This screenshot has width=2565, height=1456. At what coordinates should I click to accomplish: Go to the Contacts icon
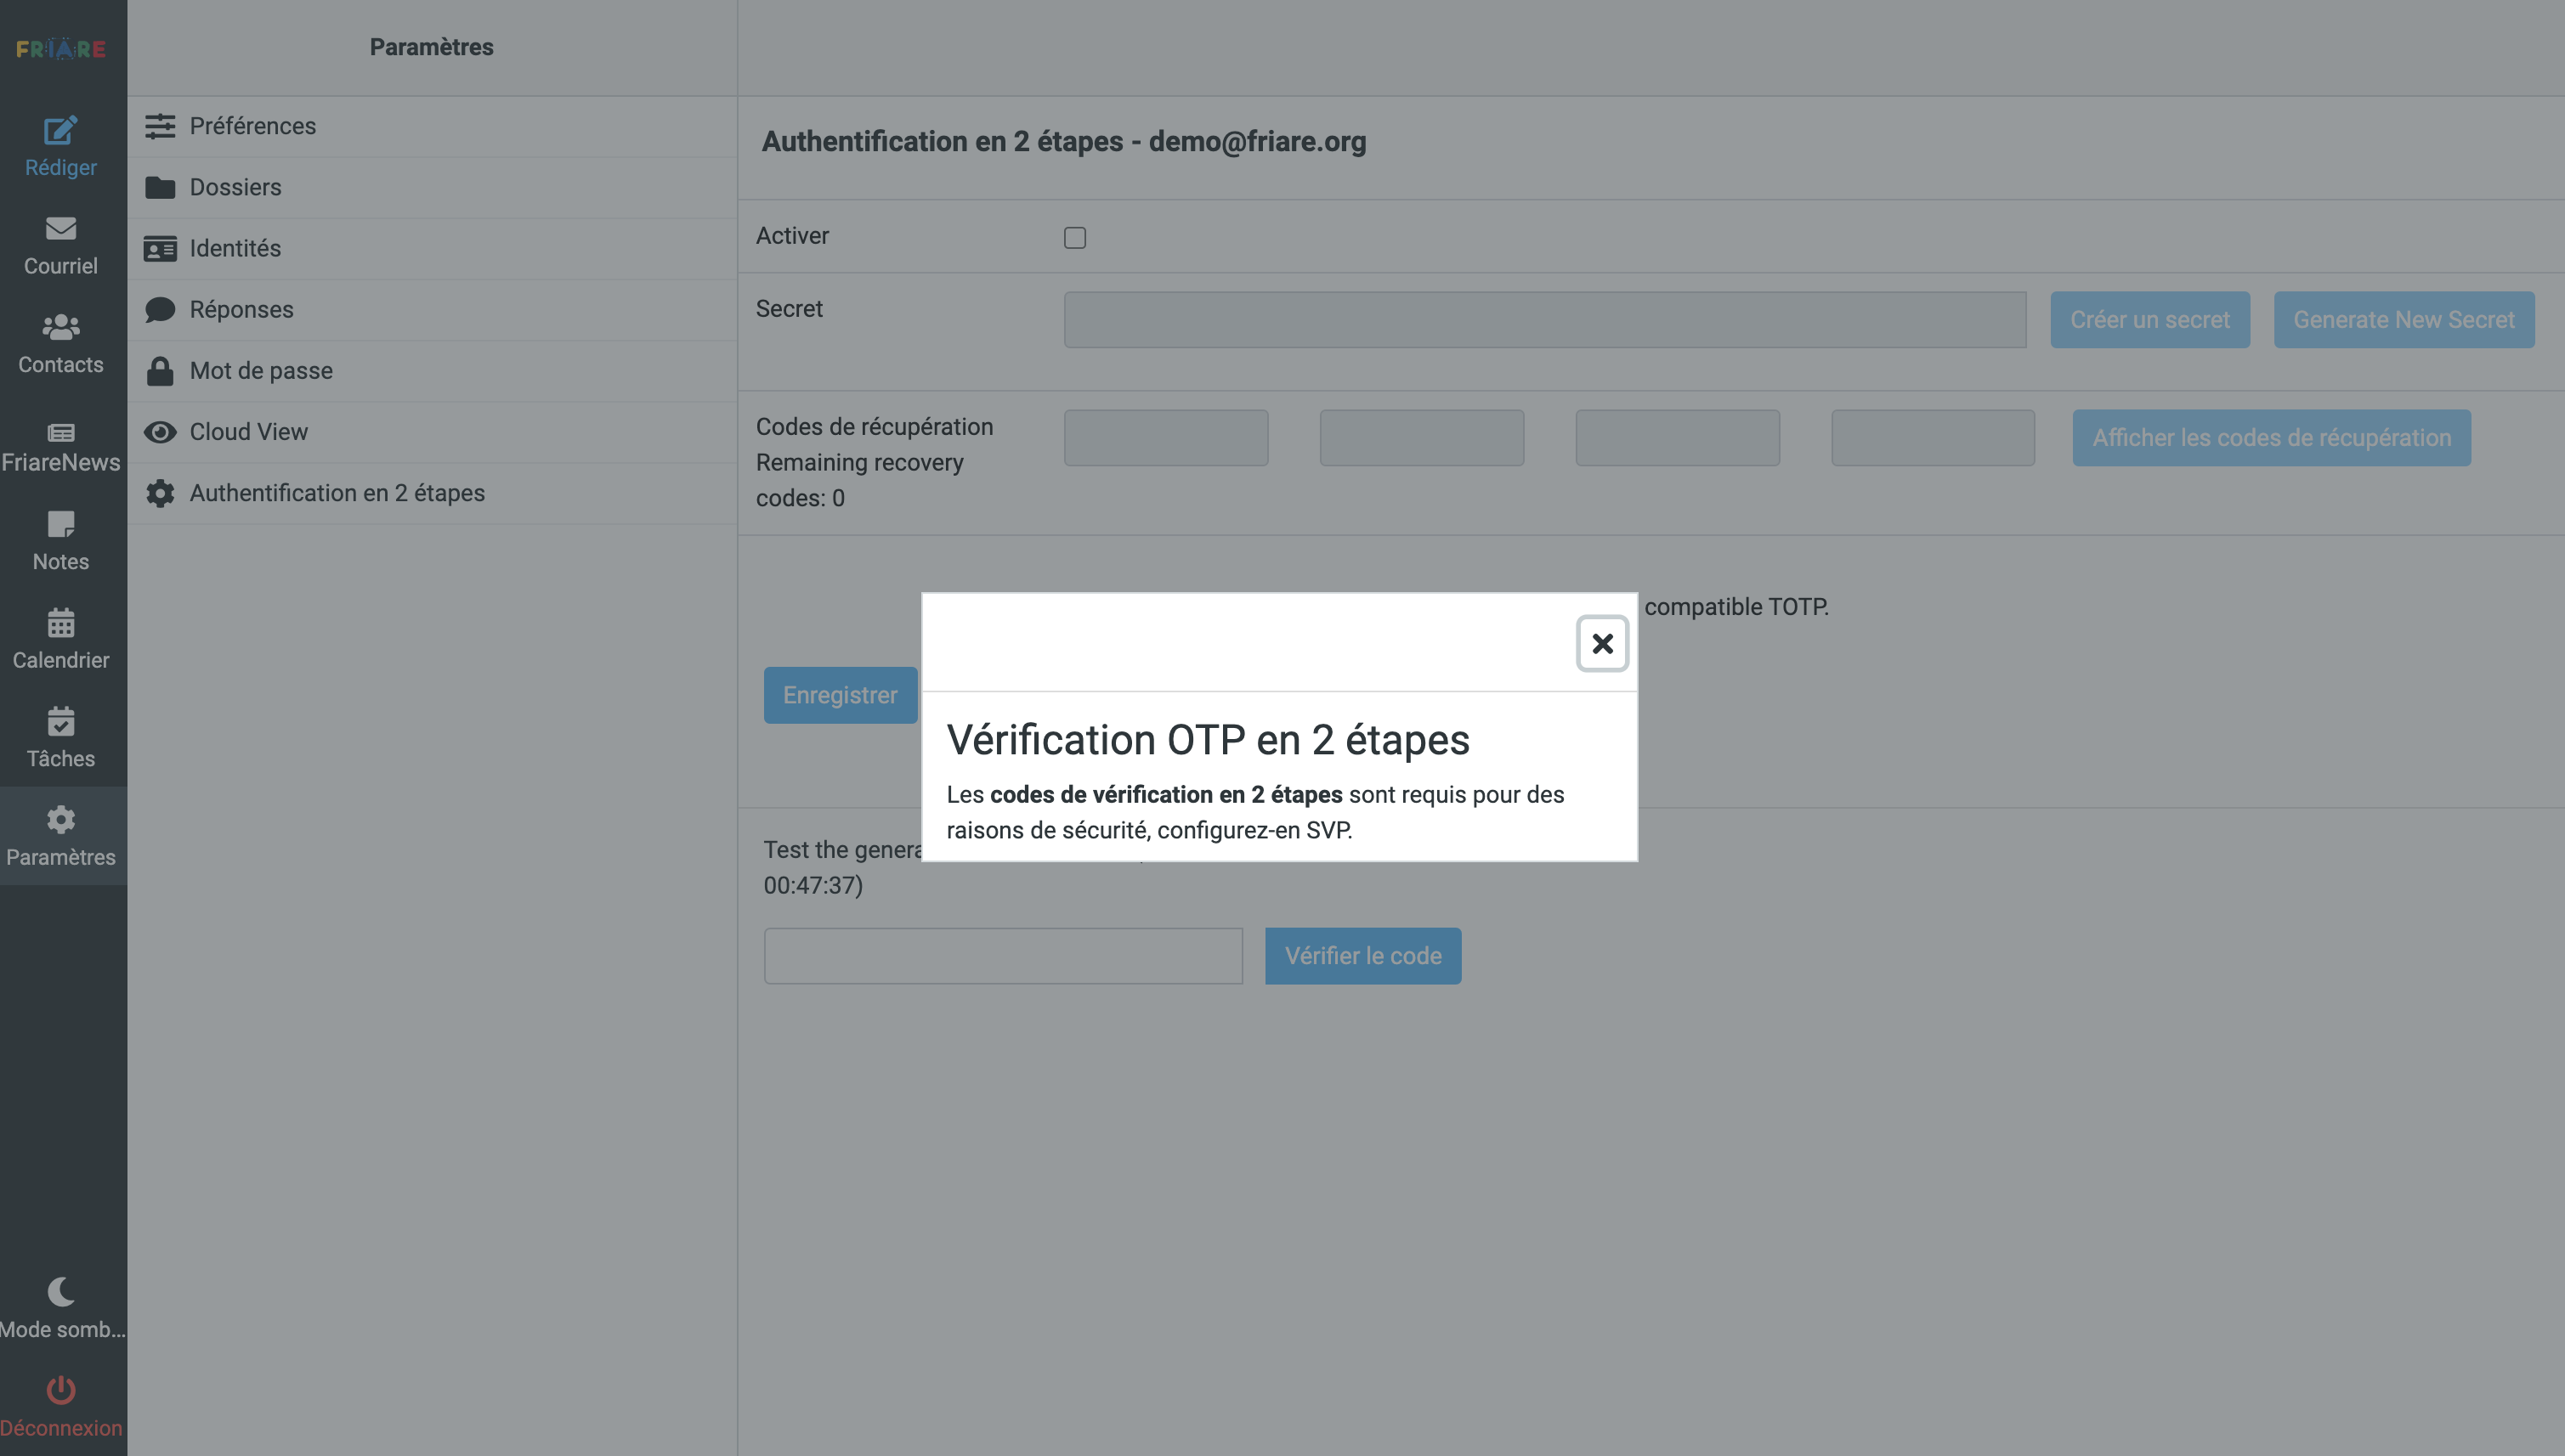point(60,327)
